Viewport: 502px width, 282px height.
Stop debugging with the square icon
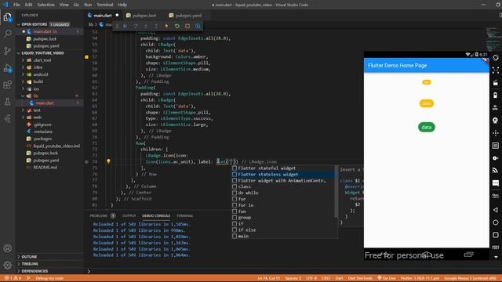[x=187, y=26]
